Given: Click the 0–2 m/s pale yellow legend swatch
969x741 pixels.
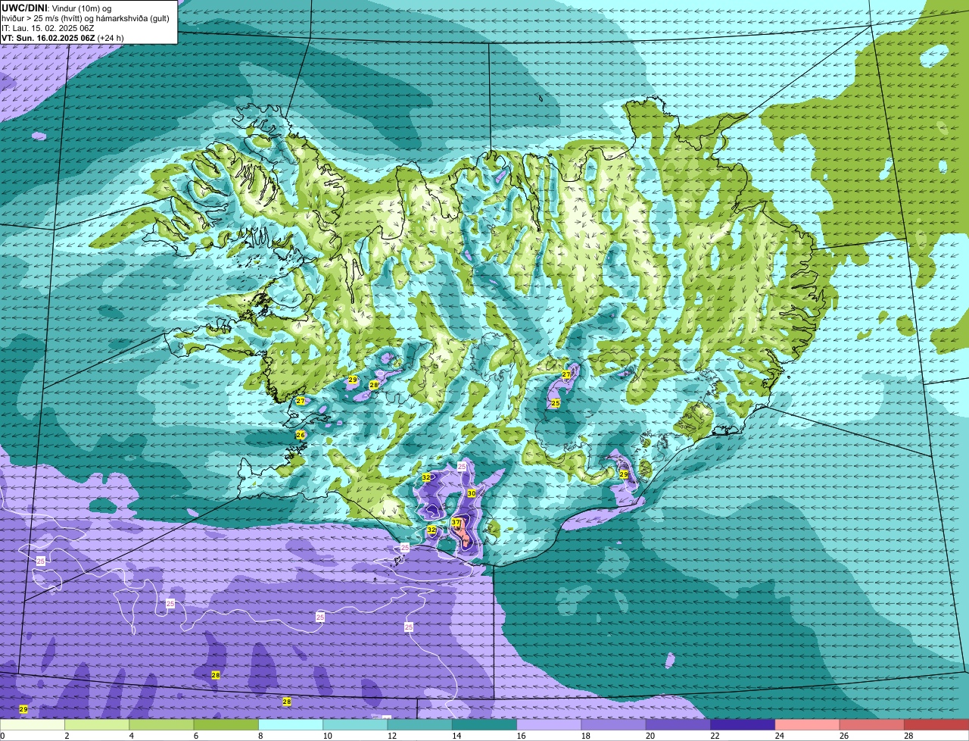Looking at the screenshot, I should point(33,725).
